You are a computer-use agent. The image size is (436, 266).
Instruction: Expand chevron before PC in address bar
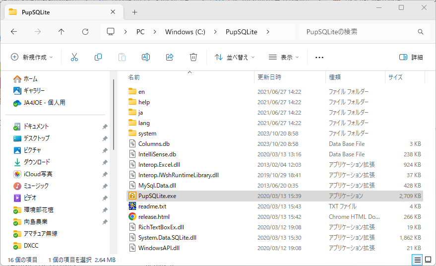pyautogui.click(x=125, y=32)
